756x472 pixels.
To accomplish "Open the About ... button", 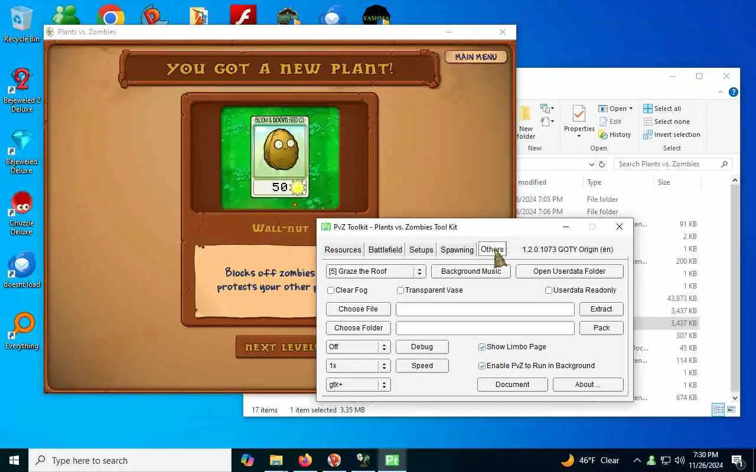I will point(588,385).
